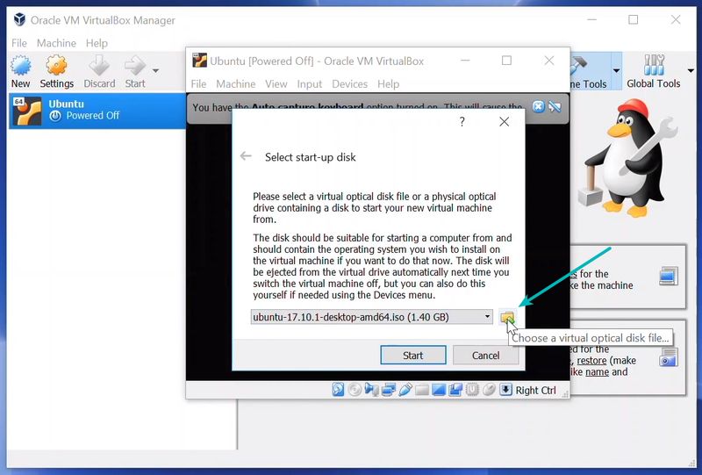Expand the Machine Tools dropdown arrow
Screen dimensions: 702x475
(616, 71)
